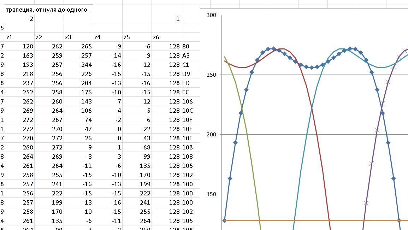Select the bordered cell containing 2 below the title
The width and height of the screenshot is (408, 230).
[20, 19]
